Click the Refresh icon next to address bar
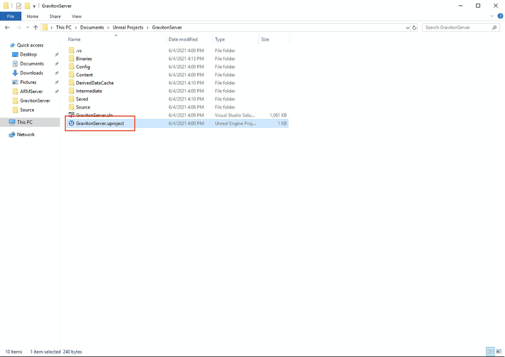Image resolution: width=505 pixels, height=357 pixels. tap(414, 27)
